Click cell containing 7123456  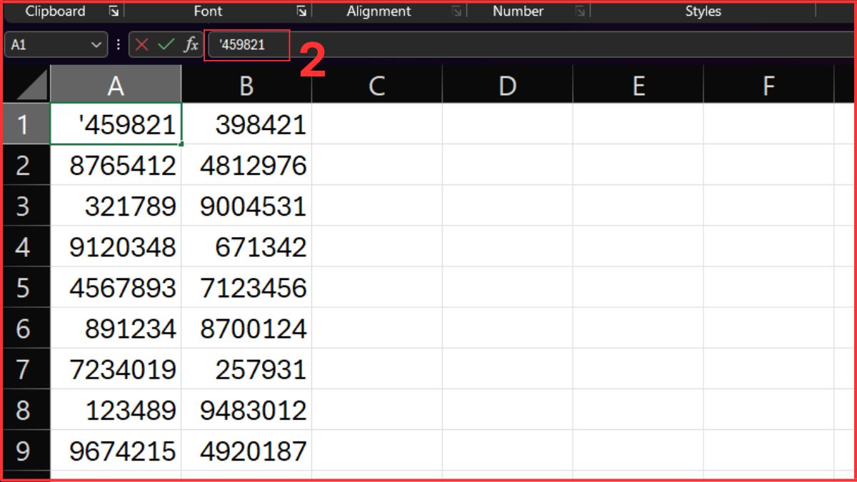pos(246,287)
